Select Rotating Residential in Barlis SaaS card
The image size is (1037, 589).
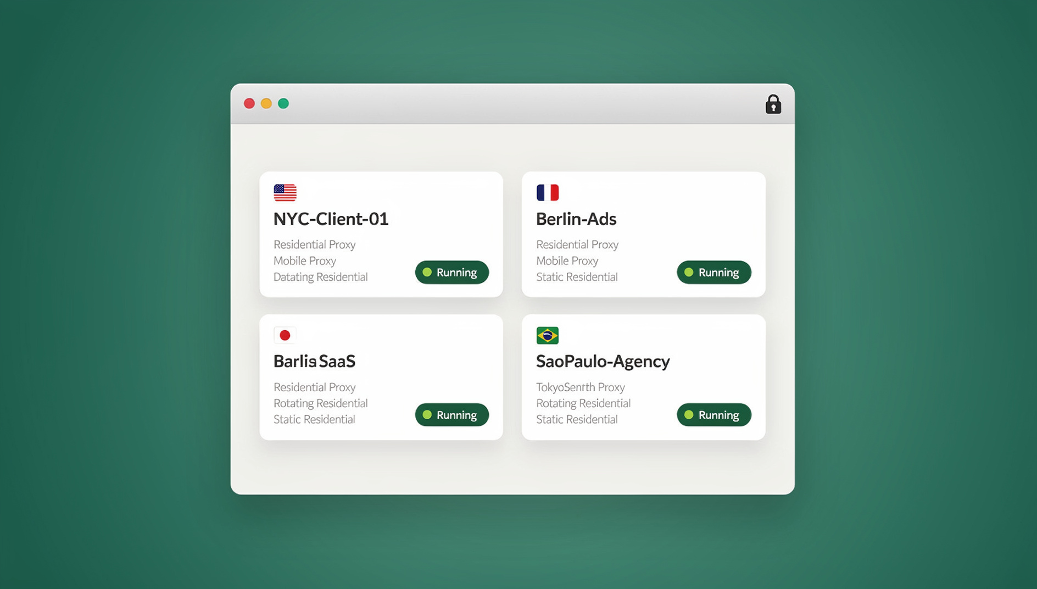click(x=320, y=403)
